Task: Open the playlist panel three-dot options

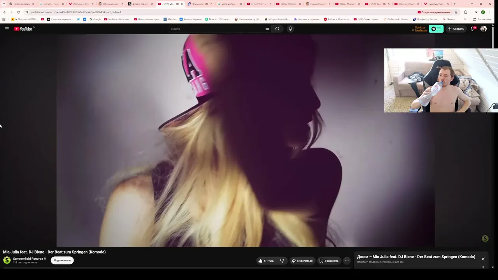Action: [x=483, y=267]
